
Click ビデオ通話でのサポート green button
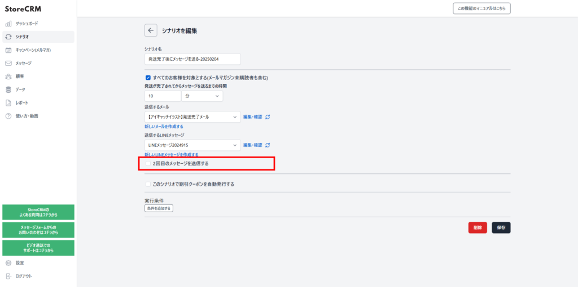pyautogui.click(x=38, y=248)
